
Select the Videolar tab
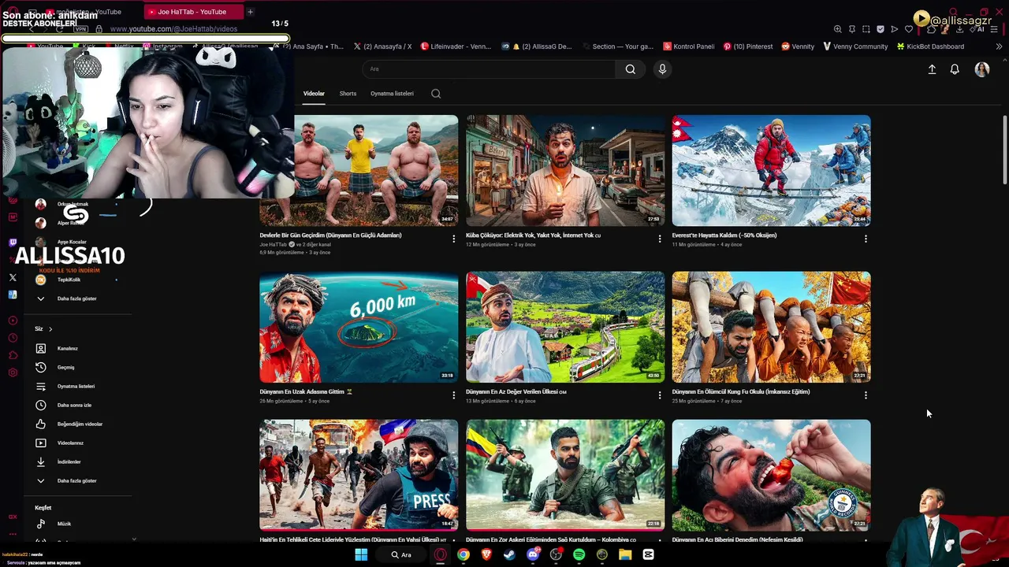pyautogui.click(x=314, y=94)
